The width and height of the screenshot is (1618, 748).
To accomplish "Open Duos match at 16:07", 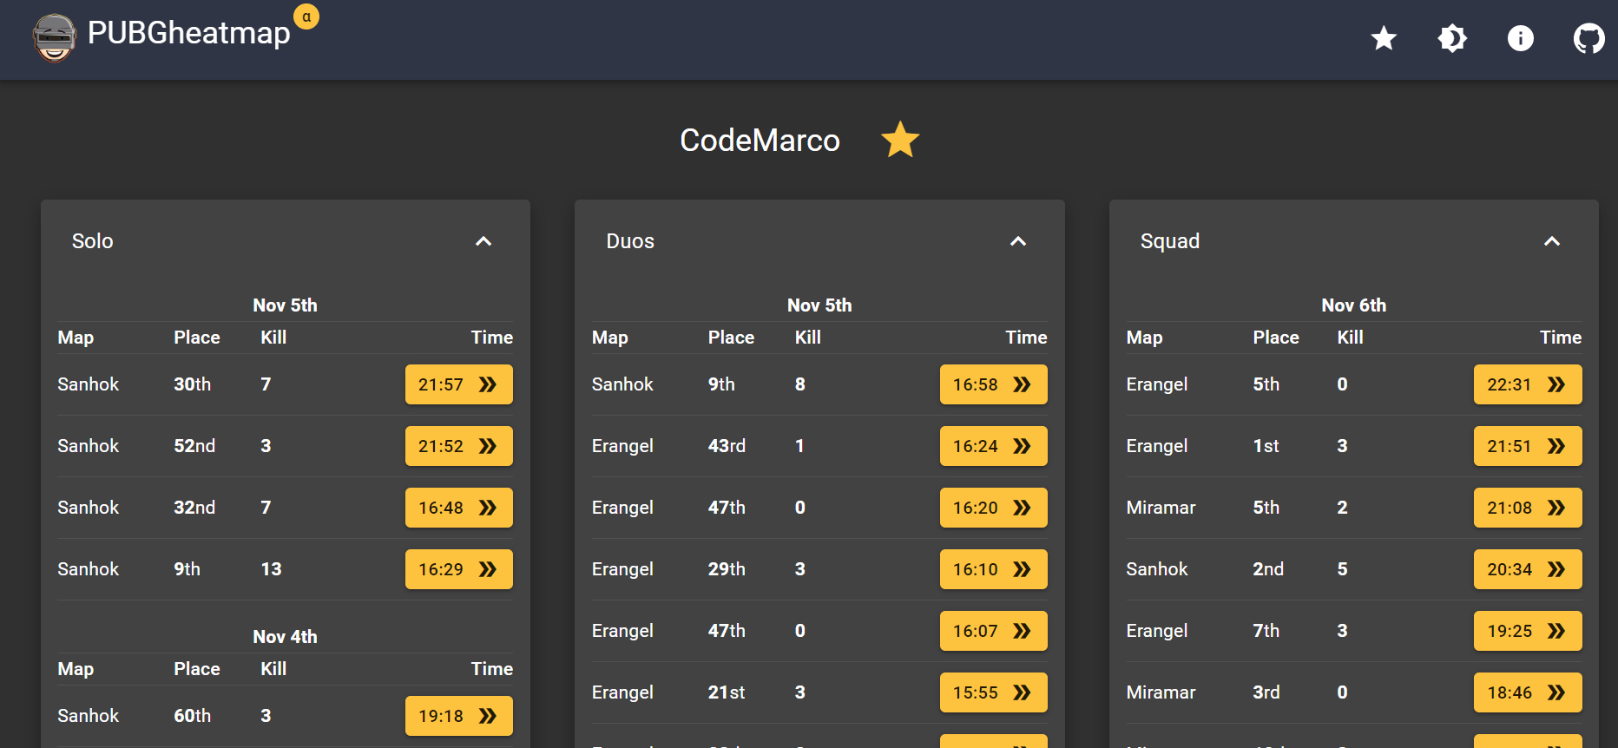I will pos(994,631).
